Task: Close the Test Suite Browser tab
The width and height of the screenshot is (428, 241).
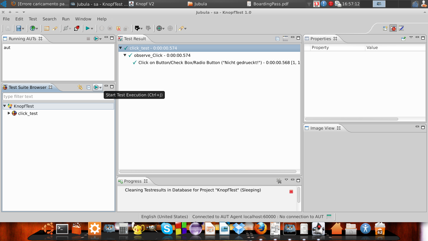Action: pyautogui.click(x=50, y=87)
